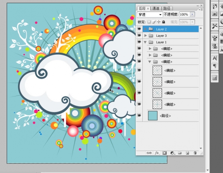Click the link layers icon
The image size is (223, 173).
[x=149, y=153]
